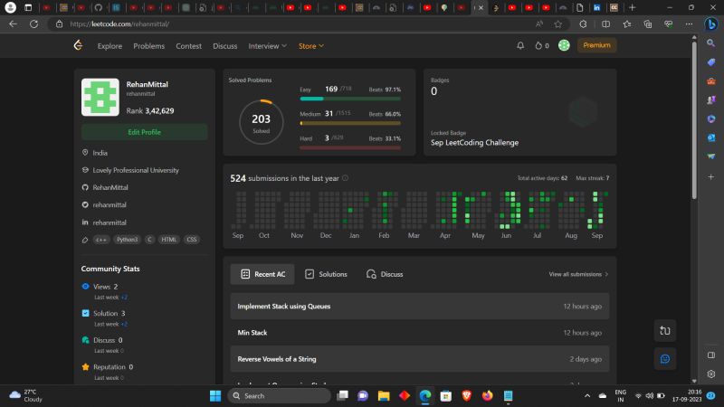Click the browser back arrow
This screenshot has height=407, width=724.
click(x=13, y=24)
